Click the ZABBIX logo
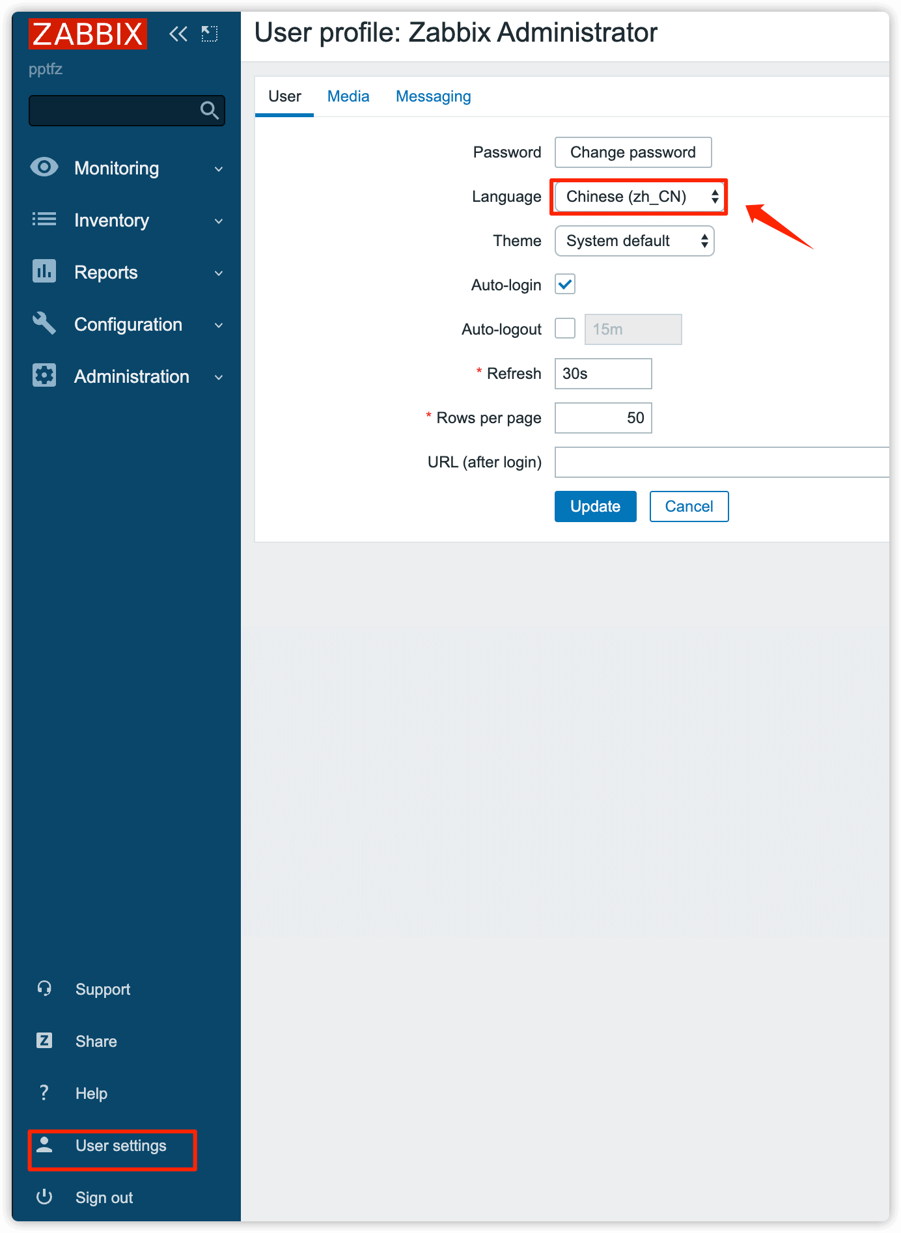This screenshot has height=1233, width=901. click(87, 34)
